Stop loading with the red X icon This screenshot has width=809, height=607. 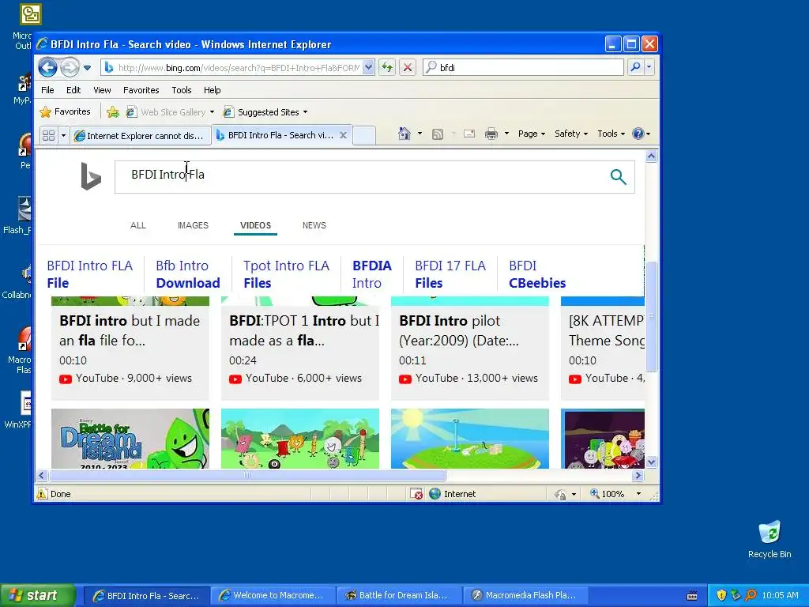coord(408,67)
